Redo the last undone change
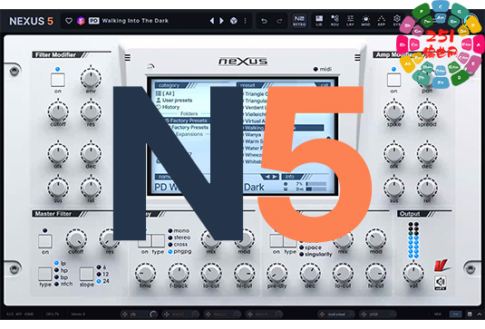 tap(279, 21)
